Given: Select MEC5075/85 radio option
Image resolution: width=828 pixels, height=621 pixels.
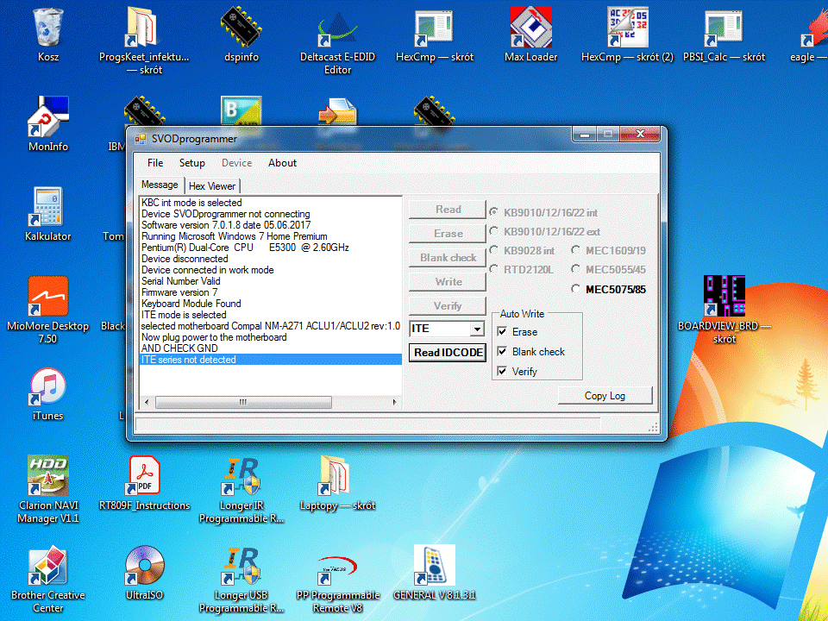Looking at the screenshot, I should click(x=575, y=288).
